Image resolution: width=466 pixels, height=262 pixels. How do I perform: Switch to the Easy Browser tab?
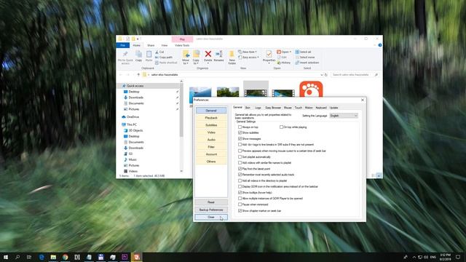pos(273,108)
